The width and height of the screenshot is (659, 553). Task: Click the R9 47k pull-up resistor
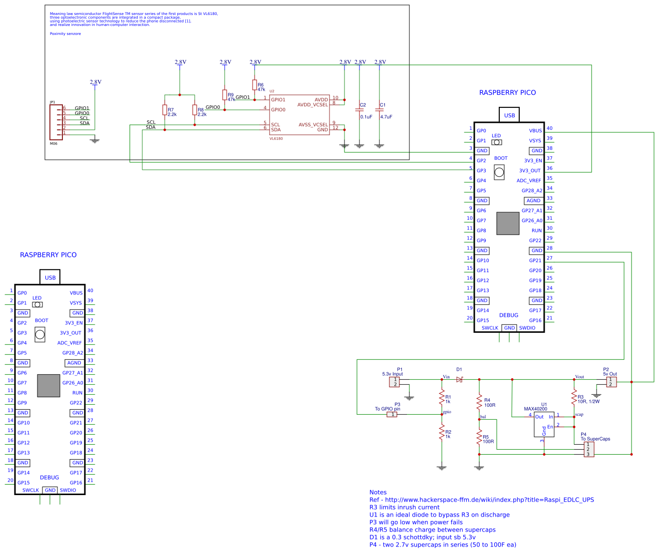click(225, 95)
